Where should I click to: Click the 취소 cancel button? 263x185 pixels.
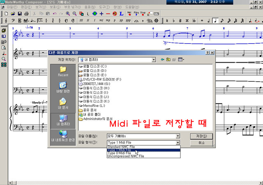pyautogui.click(x=201, y=143)
